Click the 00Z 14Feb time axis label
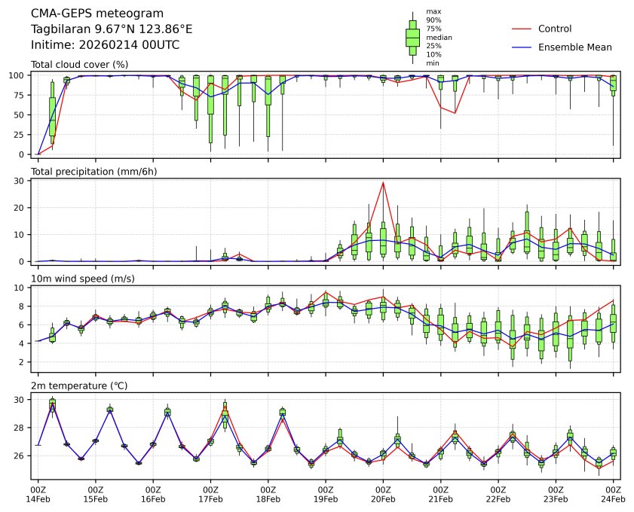Viewport: 634px width, 512px height. click(38, 493)
